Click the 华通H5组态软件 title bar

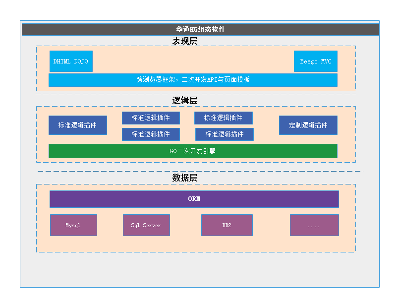click(200, 29)
